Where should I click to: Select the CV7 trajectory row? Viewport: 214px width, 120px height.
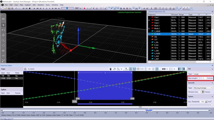pos(180,39)
